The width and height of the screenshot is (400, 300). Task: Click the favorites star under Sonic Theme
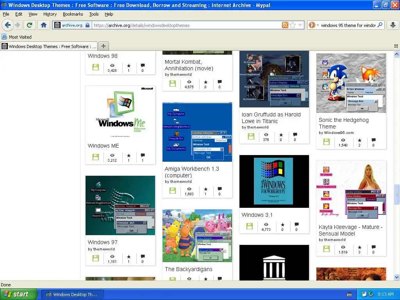tap(359, 140)
